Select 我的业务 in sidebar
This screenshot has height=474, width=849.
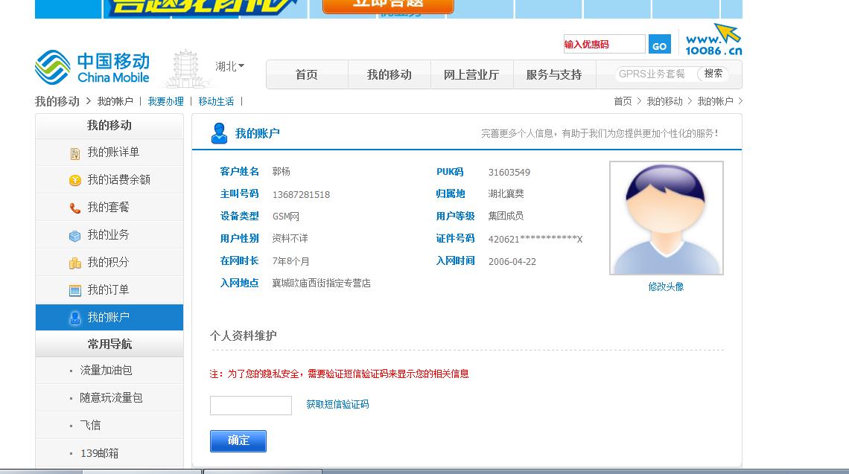tap(109, 235)
